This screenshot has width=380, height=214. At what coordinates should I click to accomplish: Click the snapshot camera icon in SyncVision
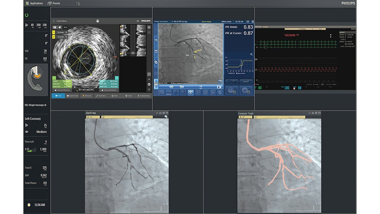pyautogui.click(x=219, y=86)
